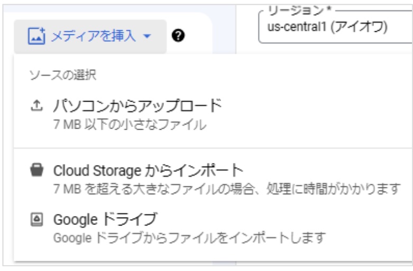413x271 pixels.
Task: Choose パソコンからアップロード from the menu
Action: (x=136, y=106)
